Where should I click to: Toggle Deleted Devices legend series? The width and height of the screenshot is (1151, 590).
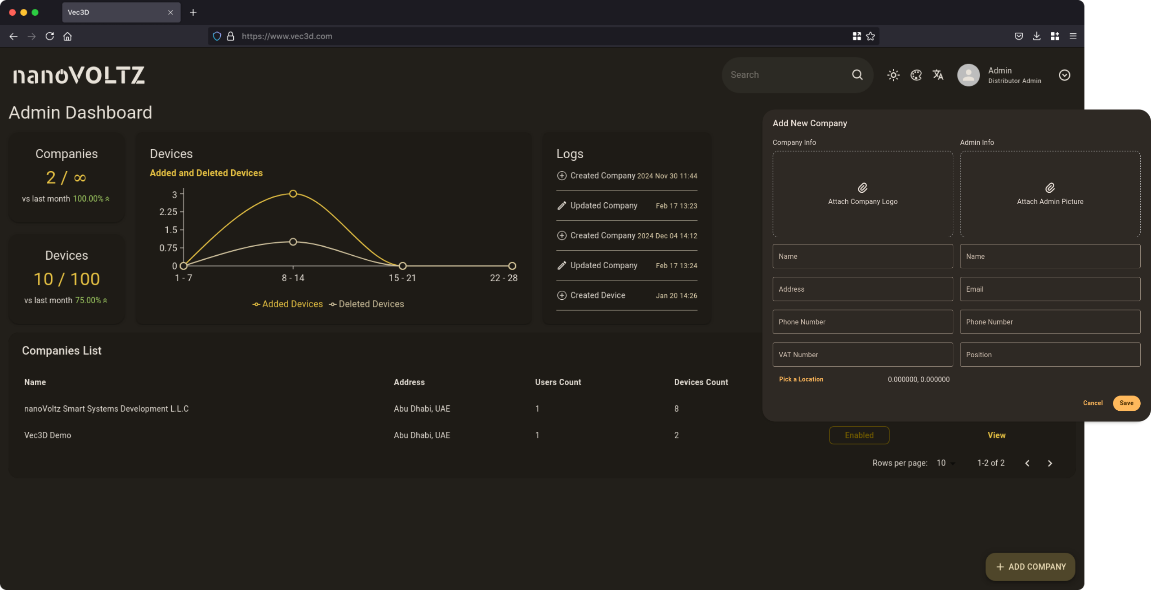pyautogui.click(x=366, y=304)
